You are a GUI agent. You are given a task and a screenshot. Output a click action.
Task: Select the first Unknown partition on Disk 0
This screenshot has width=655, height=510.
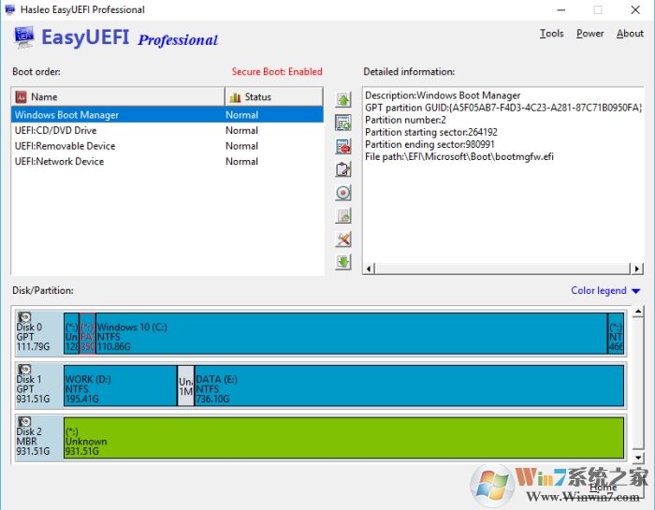coord(71,334)
